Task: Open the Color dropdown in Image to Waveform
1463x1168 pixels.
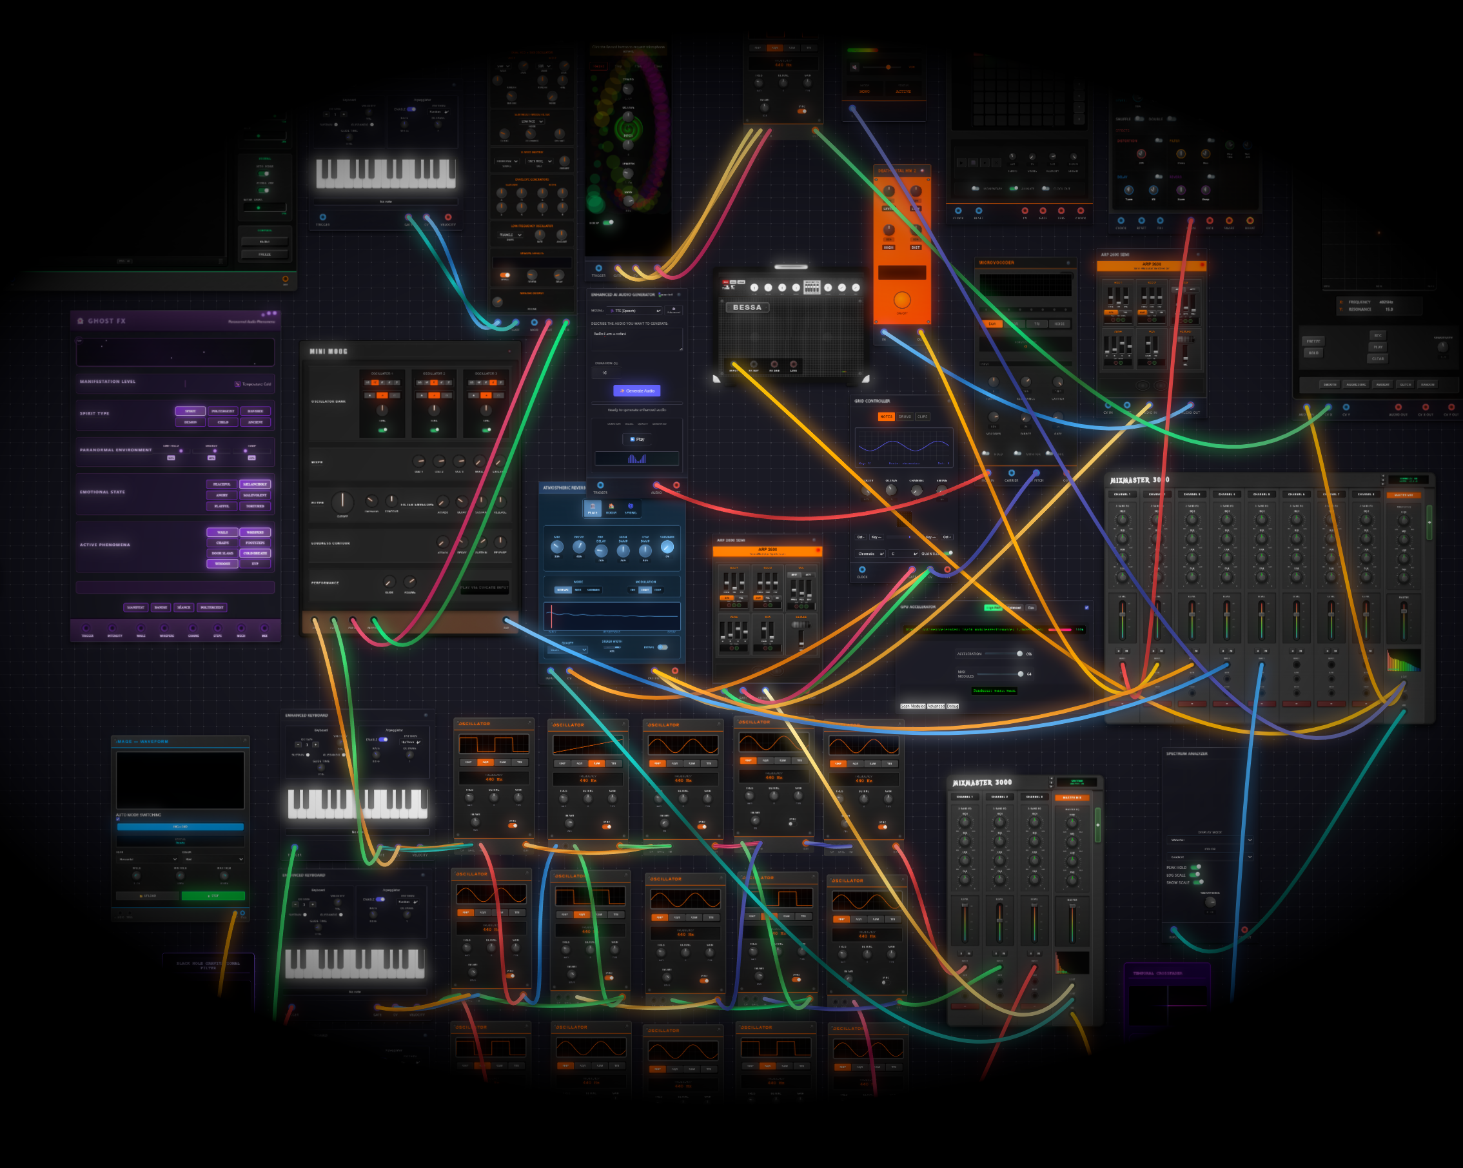Action: click(213, 859)
